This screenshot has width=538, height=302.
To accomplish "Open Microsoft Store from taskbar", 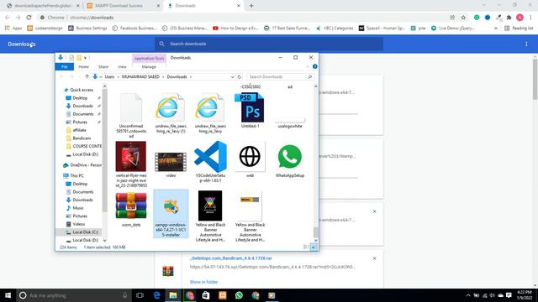I will click(206, 295).
